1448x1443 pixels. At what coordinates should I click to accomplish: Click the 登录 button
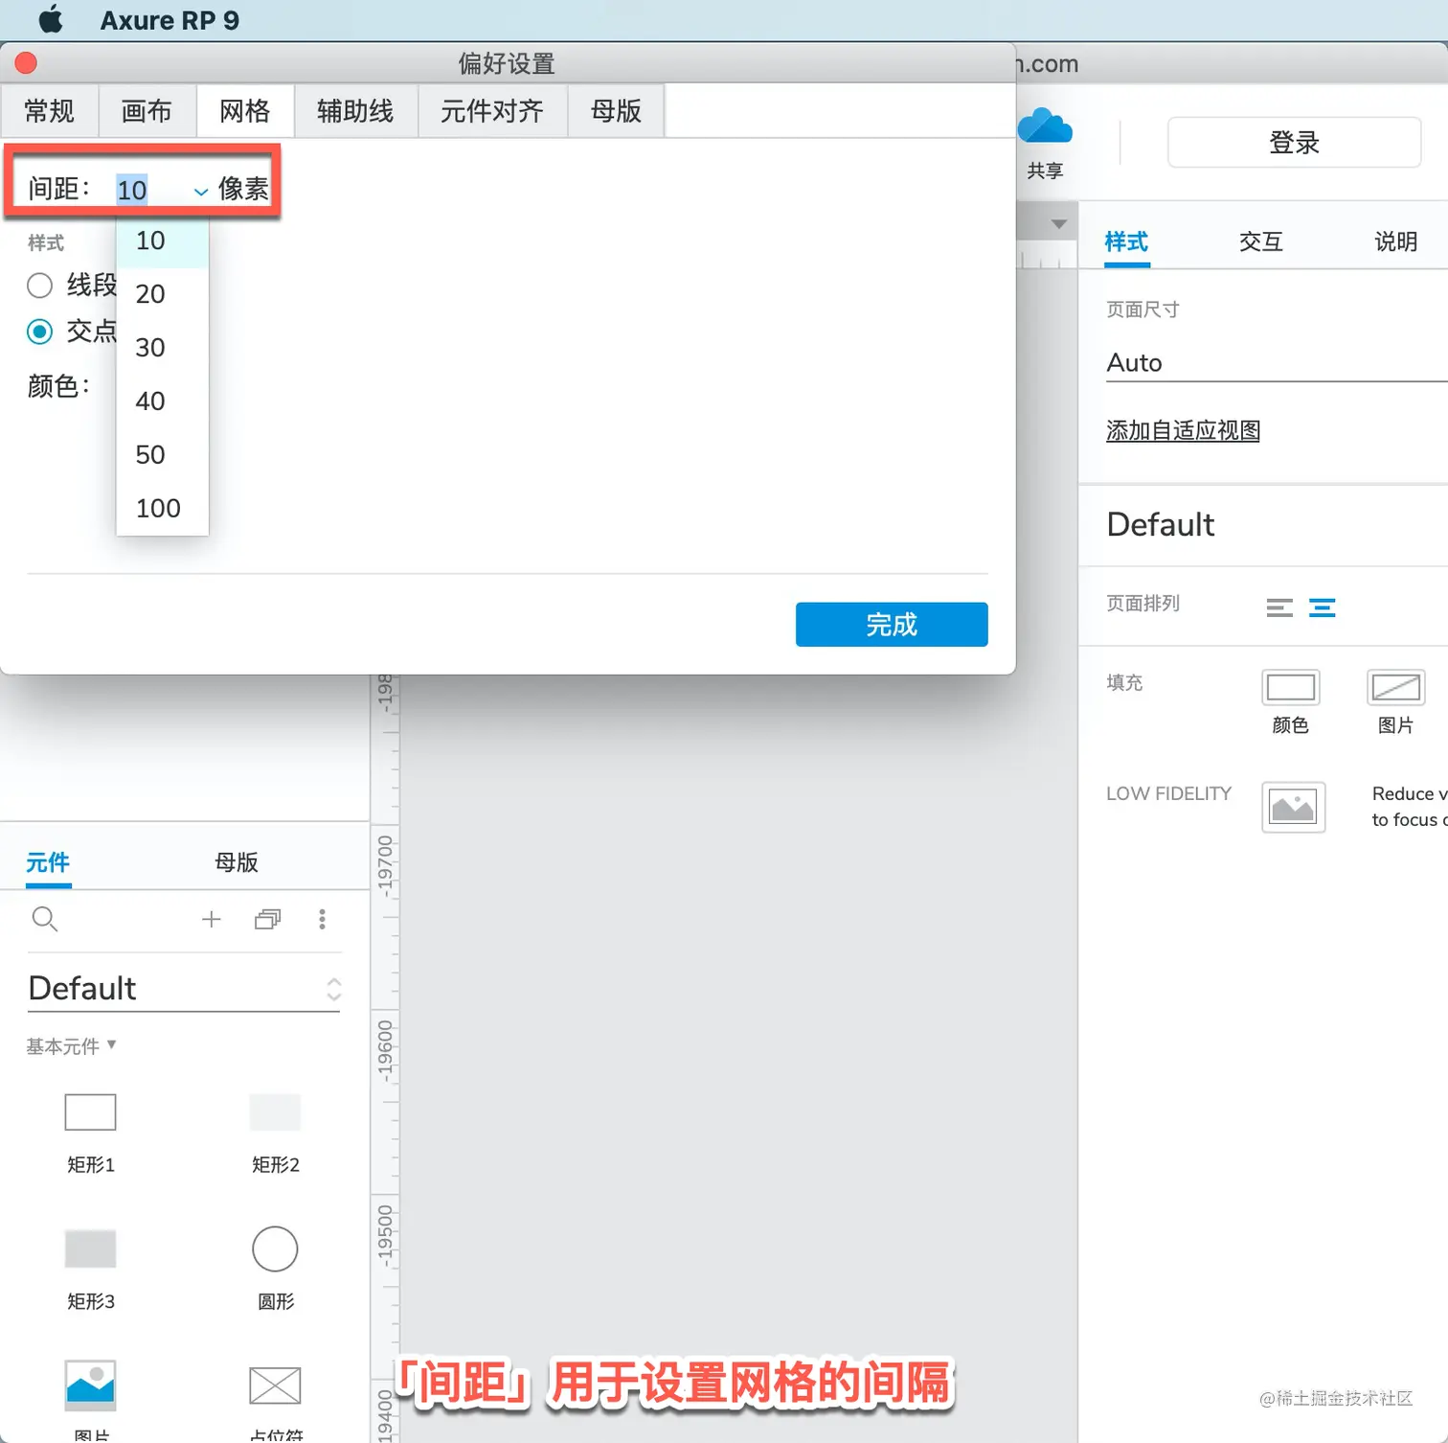(x=1294, y=143)
